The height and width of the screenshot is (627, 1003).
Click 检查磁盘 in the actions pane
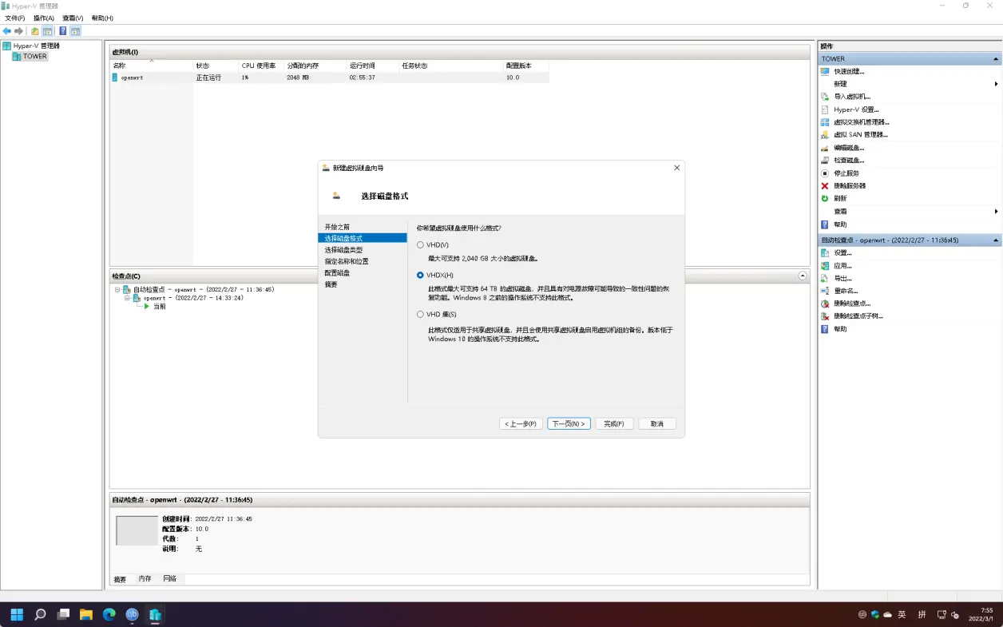click(849, 161)
